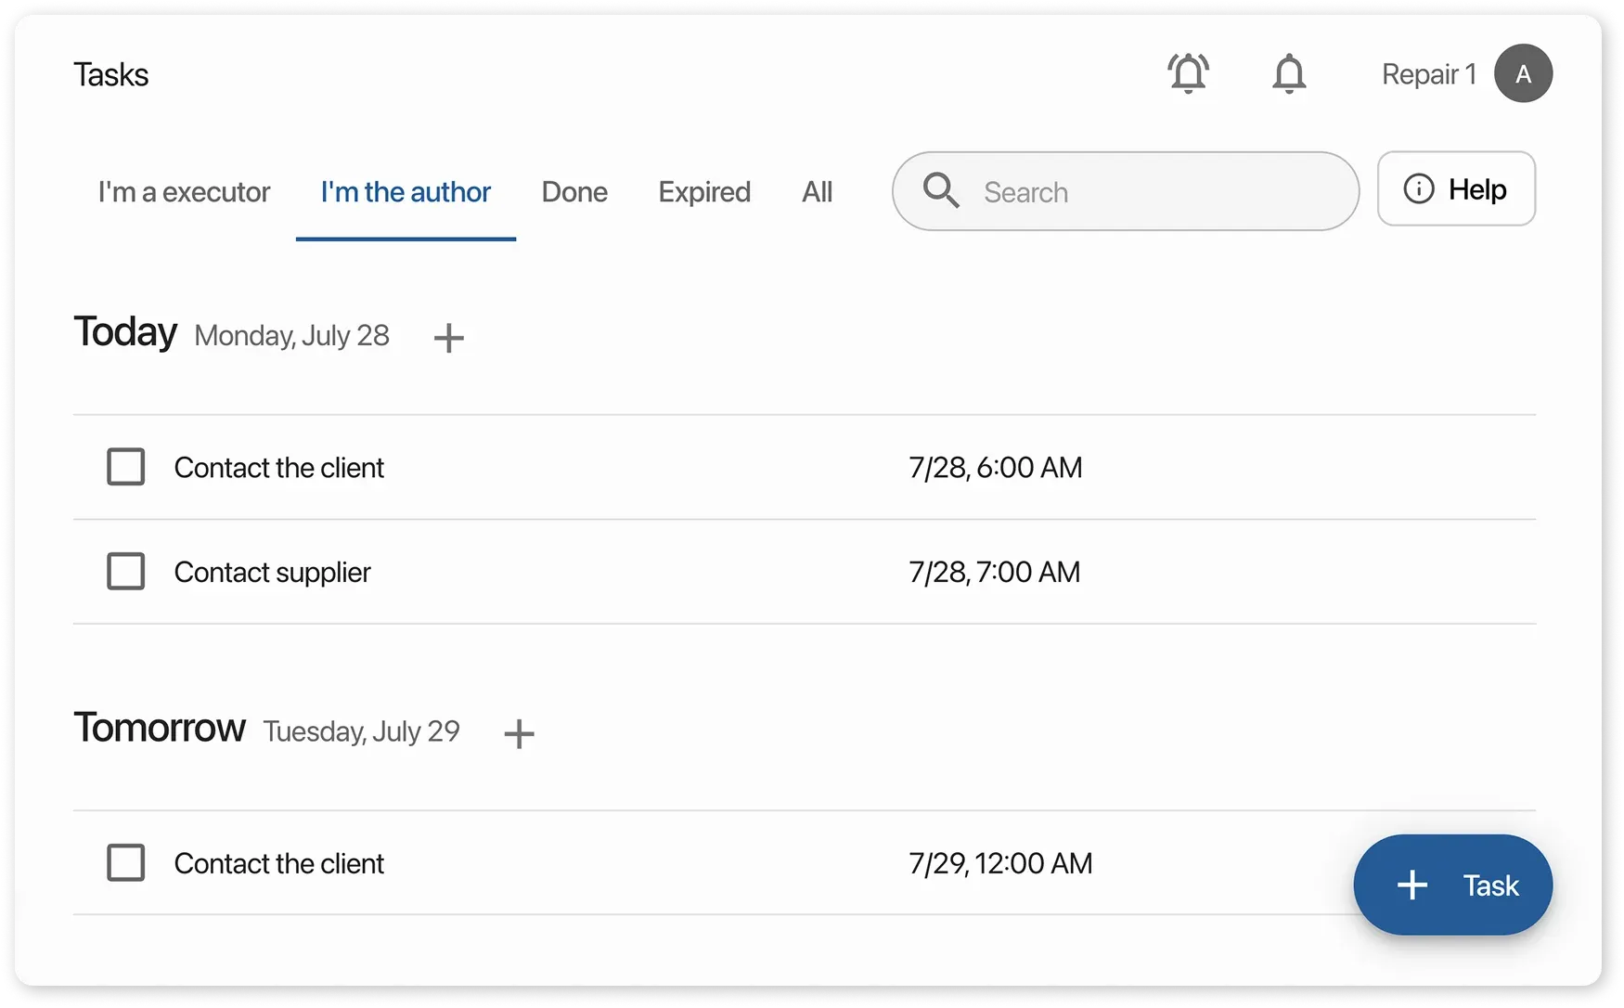Open notifications with the plain bell icon

(1289, 73)
